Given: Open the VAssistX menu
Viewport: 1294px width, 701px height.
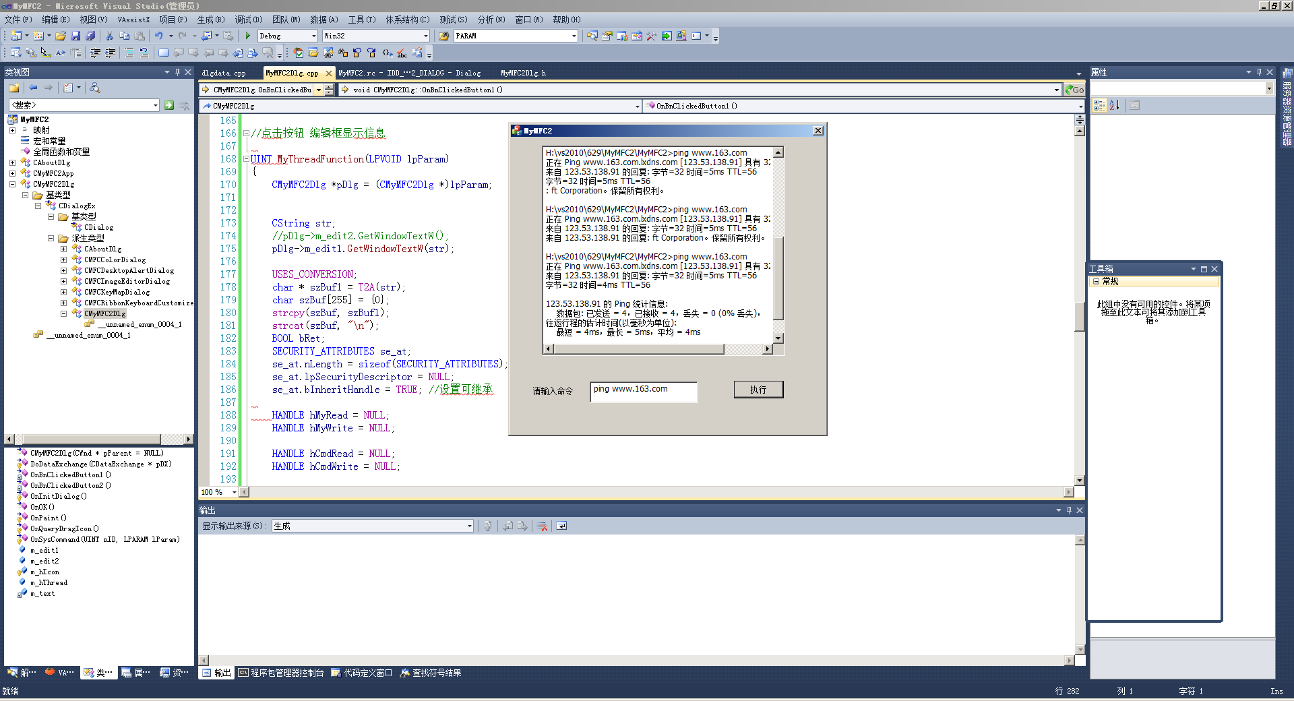Looking at the screenshot, I should tap(133, 20).
